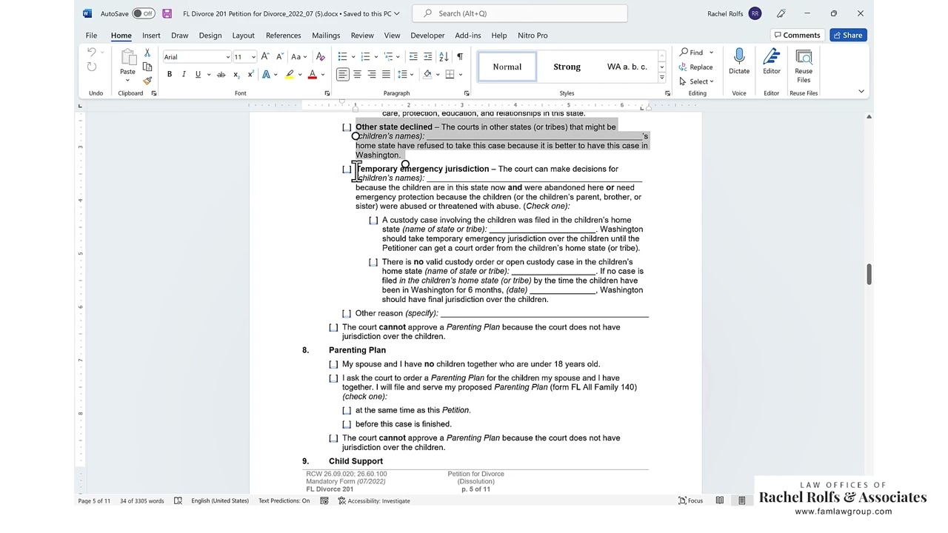
Task: Check 'There is no valid custody order' box
Action: 373,262
